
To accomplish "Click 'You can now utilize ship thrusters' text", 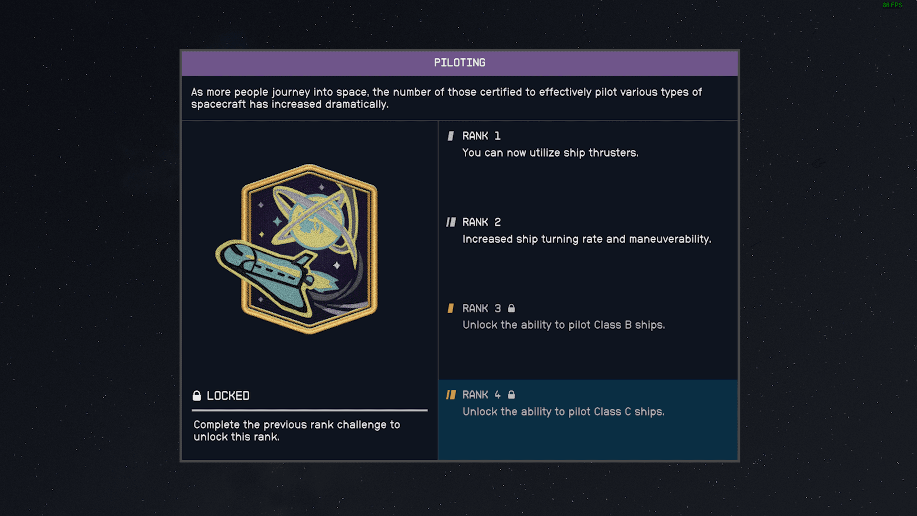I will 550,153.
